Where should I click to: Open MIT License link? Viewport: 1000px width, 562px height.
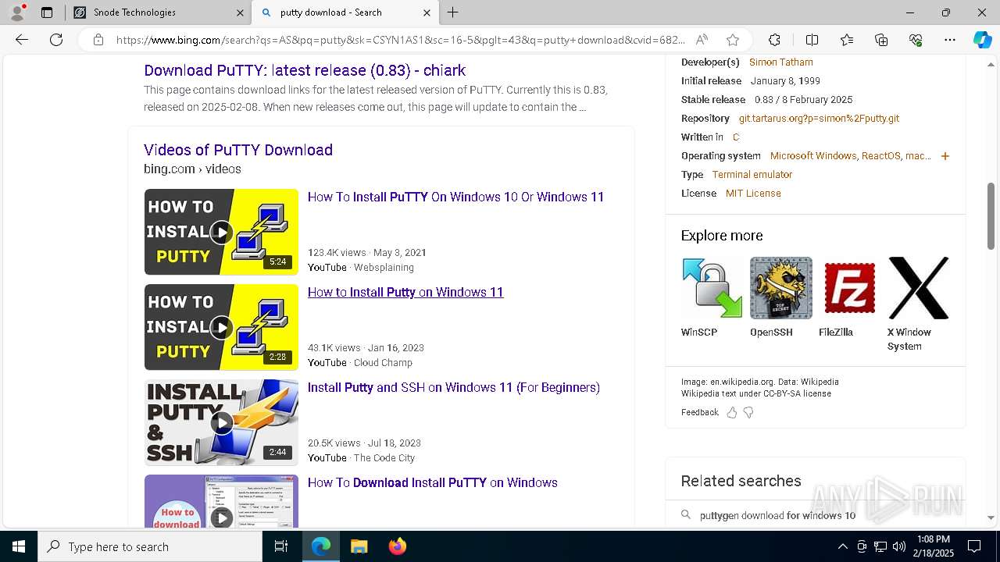pos(753,194)
